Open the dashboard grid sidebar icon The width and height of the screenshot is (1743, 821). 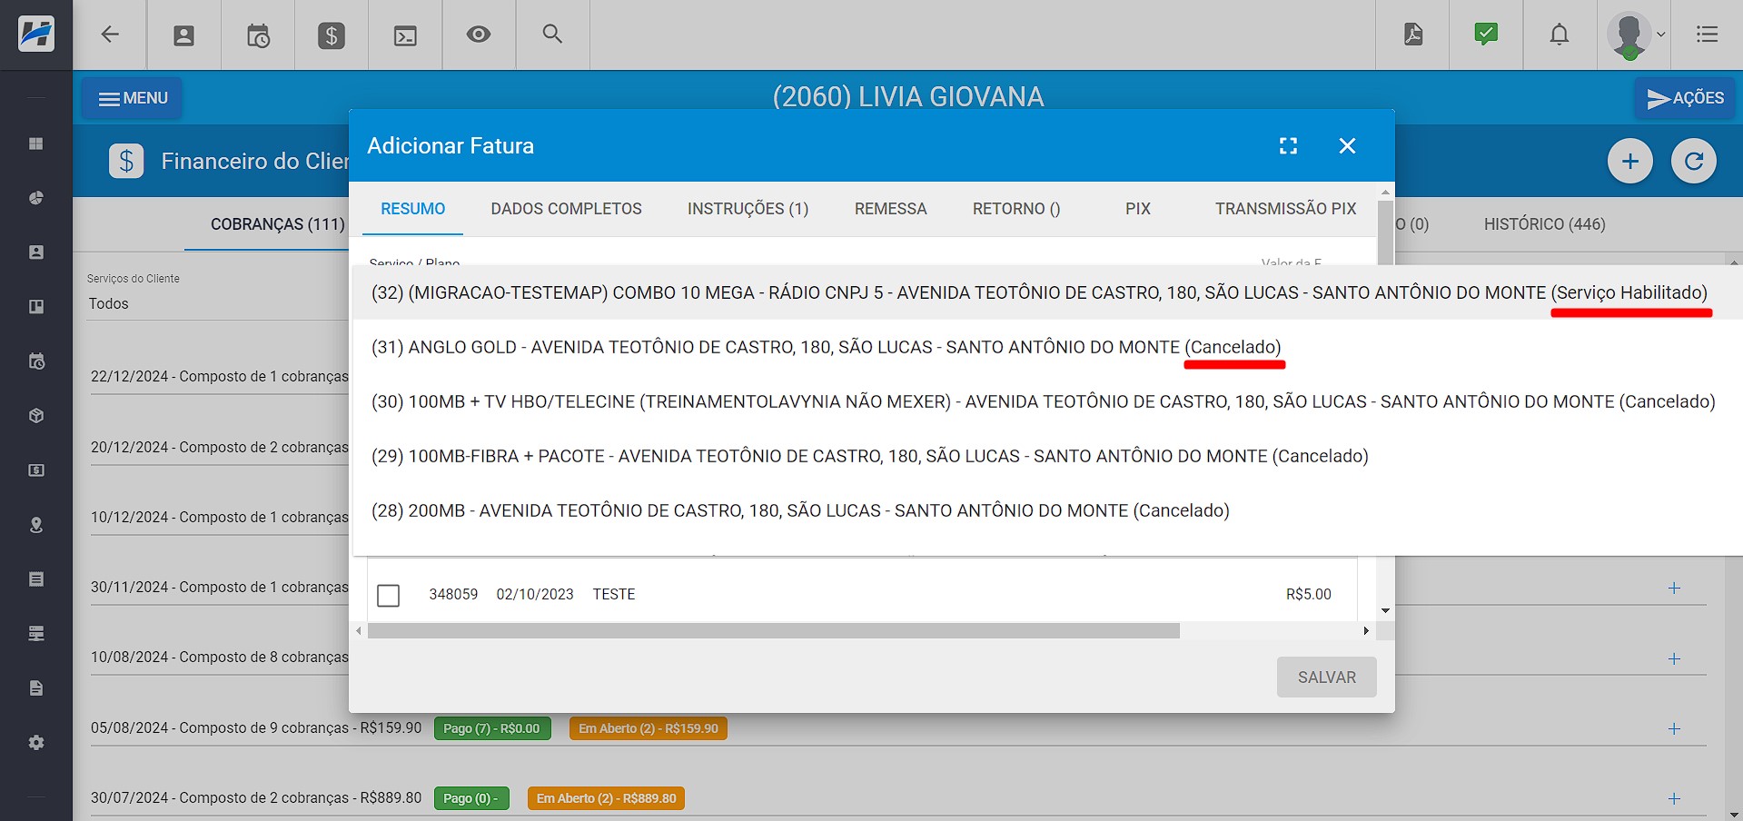[x=36, y=143]
